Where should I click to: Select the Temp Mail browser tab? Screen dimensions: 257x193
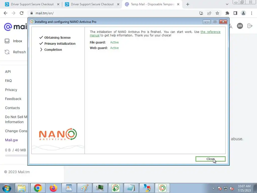click(x=152, y=4)
